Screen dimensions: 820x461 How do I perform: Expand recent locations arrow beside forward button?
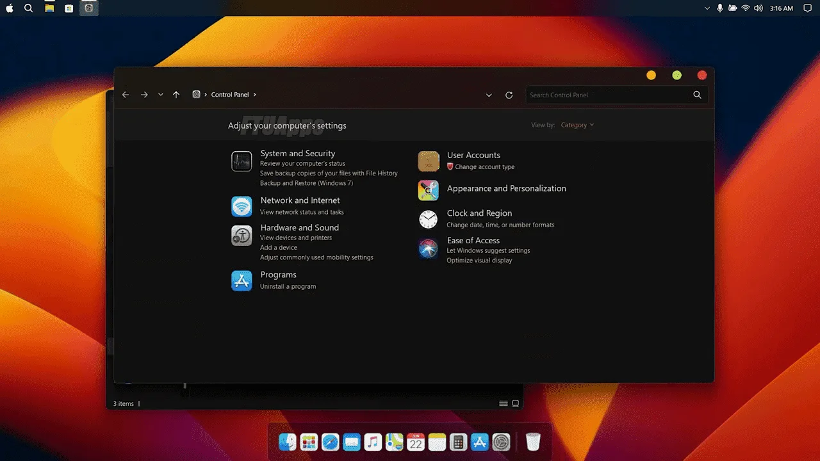161,95
